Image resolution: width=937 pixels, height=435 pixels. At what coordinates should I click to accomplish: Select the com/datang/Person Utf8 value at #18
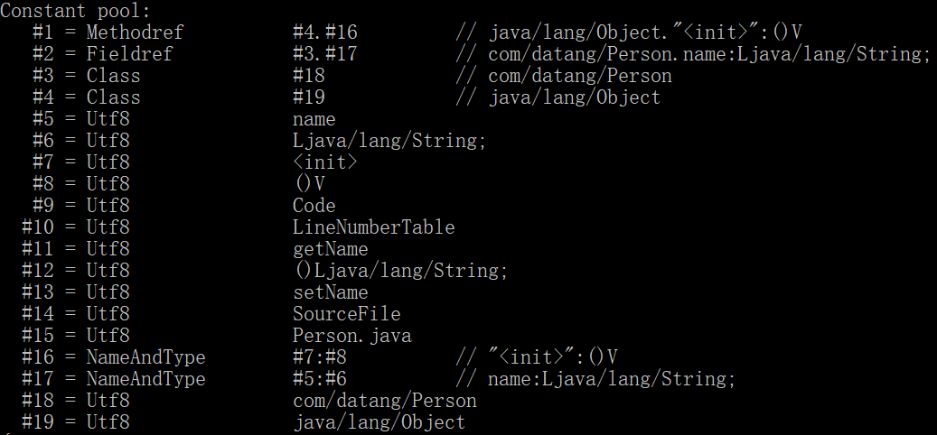click(x=385, y=401)
